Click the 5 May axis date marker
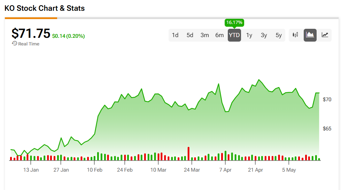This screenshot has height=190, width=341. pyautogui.click(x=289, y=170)
